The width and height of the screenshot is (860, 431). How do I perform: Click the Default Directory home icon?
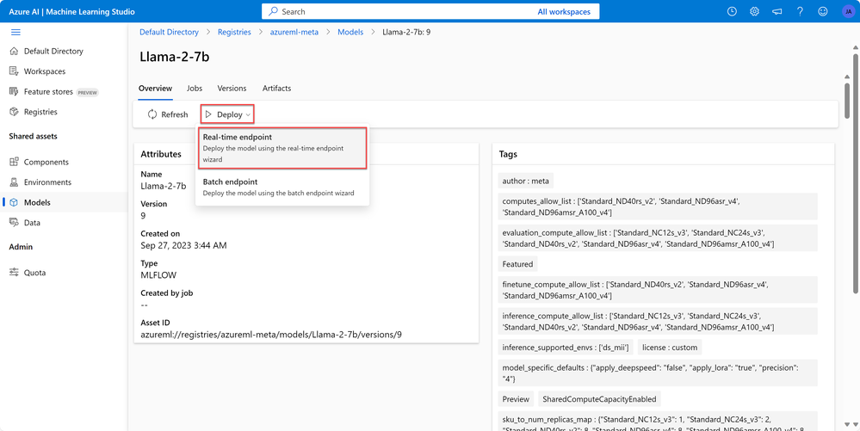[14, 51]
